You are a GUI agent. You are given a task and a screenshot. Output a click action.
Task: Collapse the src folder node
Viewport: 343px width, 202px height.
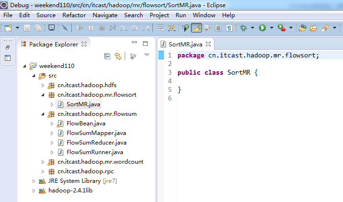[34, 76]
